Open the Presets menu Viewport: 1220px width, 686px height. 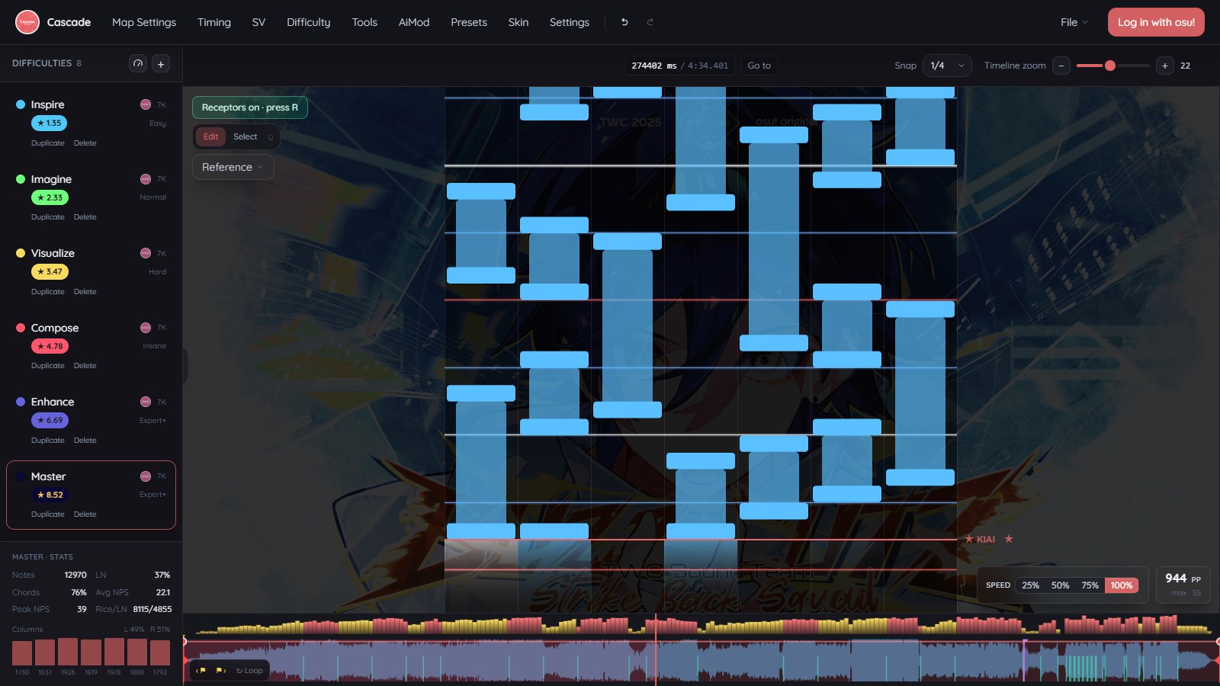click(x=469, y=22)
